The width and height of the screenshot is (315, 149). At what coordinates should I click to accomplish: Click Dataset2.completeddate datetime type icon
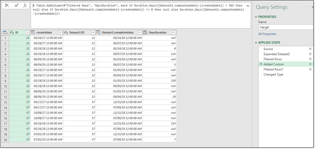[98, 32]
